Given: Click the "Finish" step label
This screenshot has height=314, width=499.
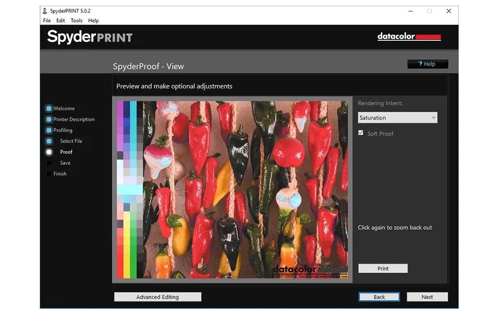Looking at the screenshot, I should point(60,174).
